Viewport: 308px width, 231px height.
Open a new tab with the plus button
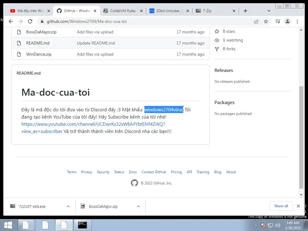[x=245, y=11]
